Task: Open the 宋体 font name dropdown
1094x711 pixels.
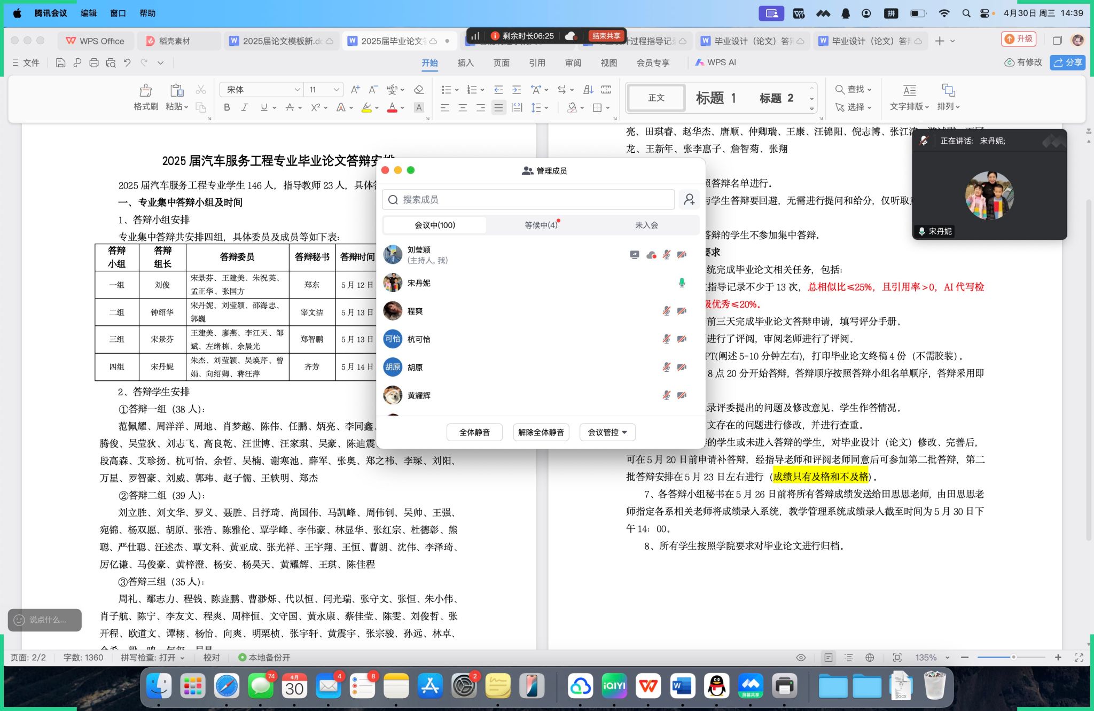Action: click(297, 90)
